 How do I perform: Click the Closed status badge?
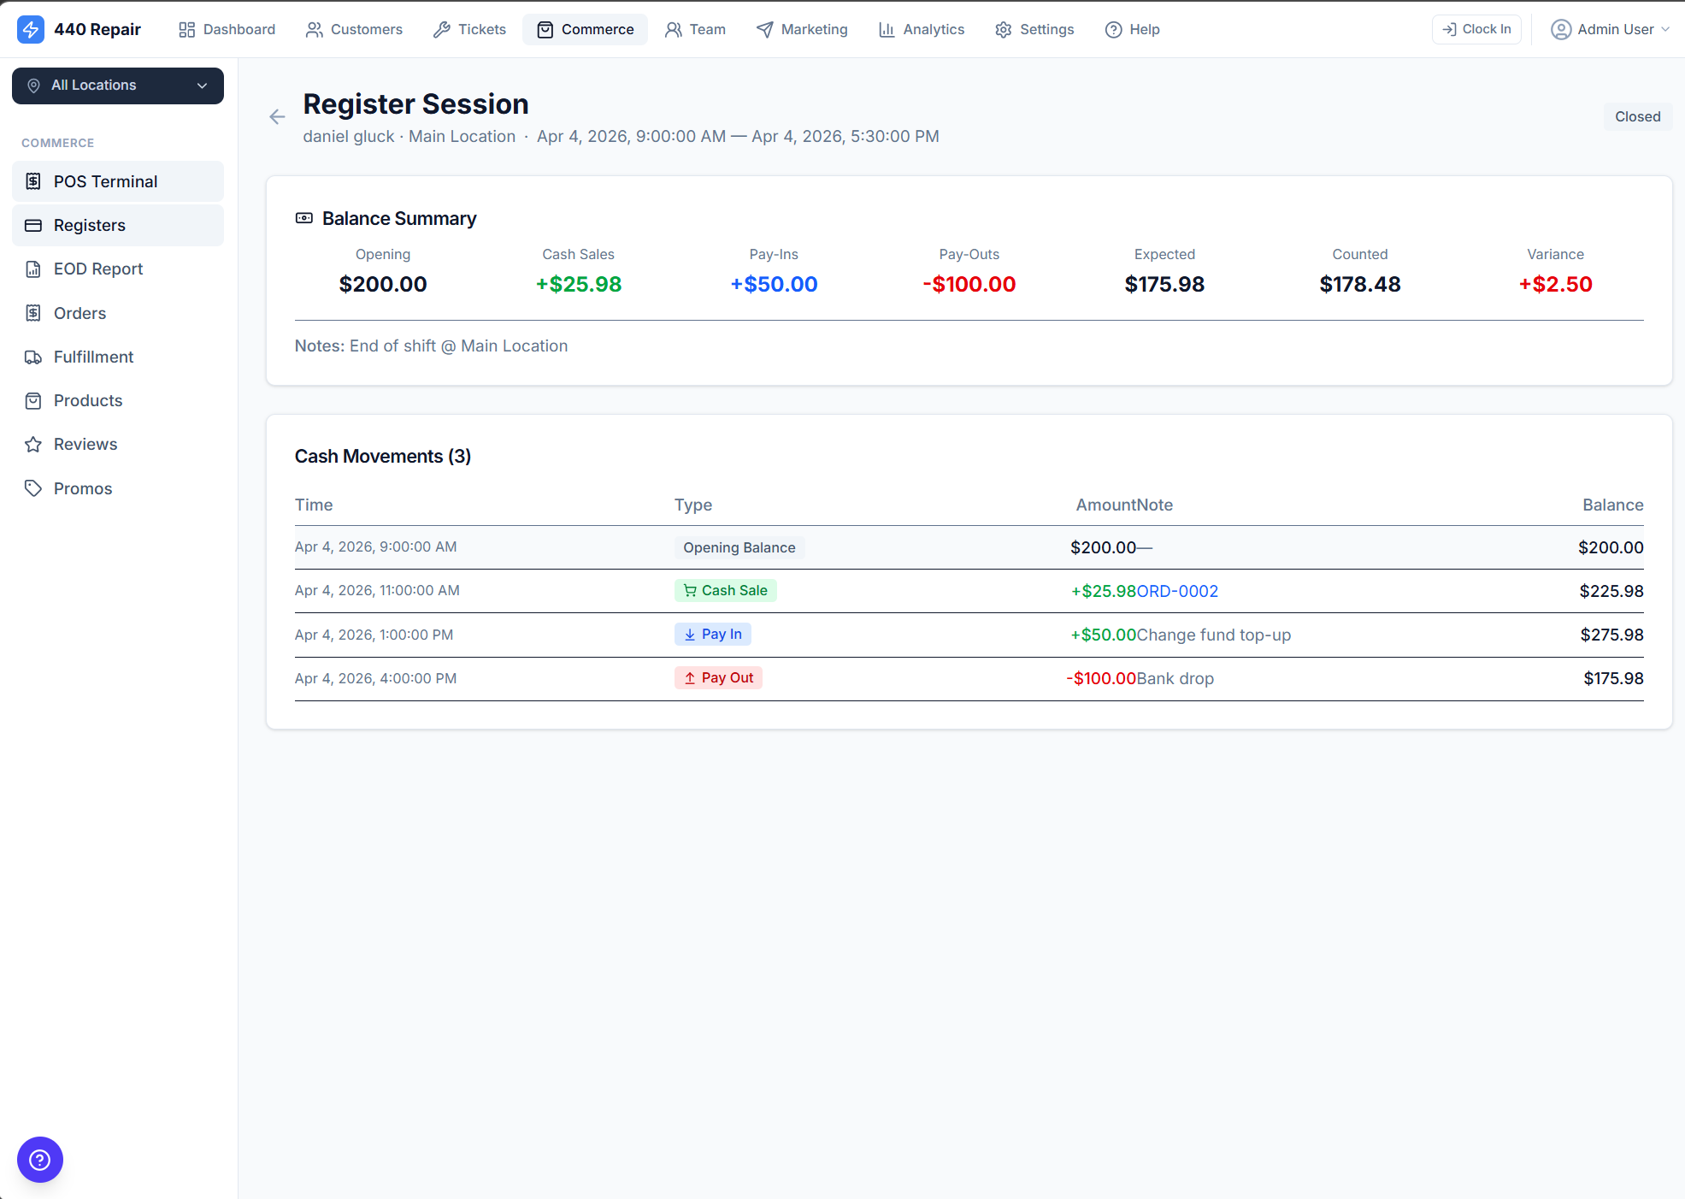(1637, 116)
